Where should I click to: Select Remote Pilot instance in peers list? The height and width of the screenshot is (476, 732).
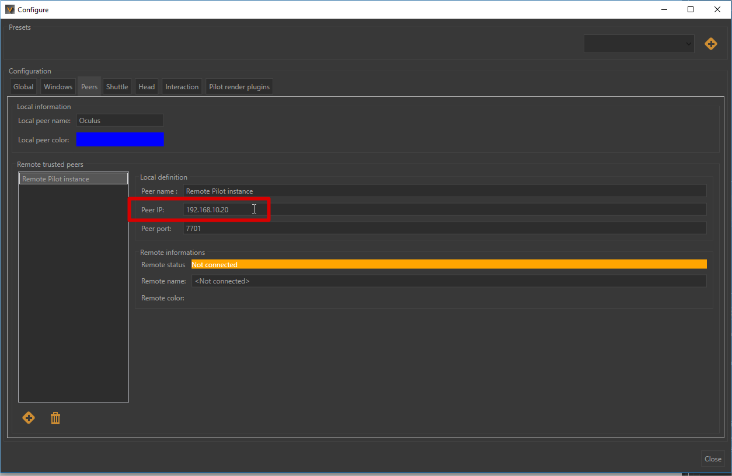[x=73, y=179]
